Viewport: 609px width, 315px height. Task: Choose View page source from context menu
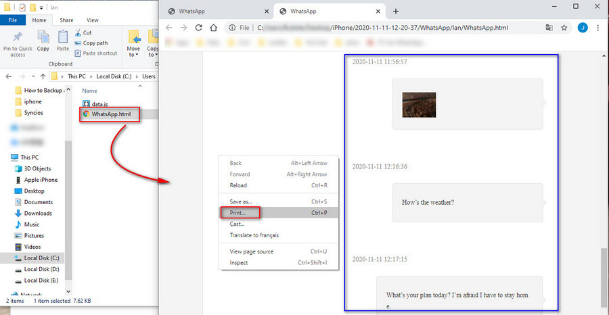tap(279, 251)
